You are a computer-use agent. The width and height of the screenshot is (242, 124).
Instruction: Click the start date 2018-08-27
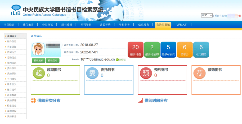[x=89, y=45]
